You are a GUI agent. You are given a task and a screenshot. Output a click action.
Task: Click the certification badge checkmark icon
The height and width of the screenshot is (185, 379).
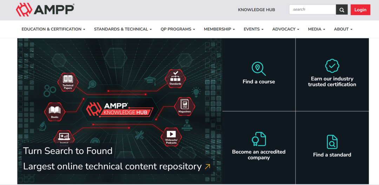[x=332, y=66]
